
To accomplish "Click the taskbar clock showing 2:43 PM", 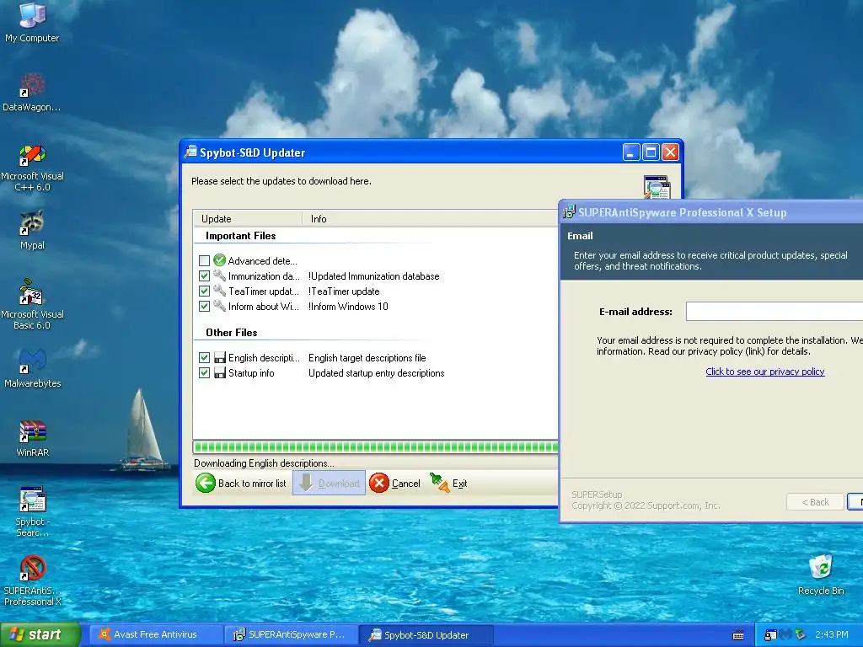I will click(831, 634).
